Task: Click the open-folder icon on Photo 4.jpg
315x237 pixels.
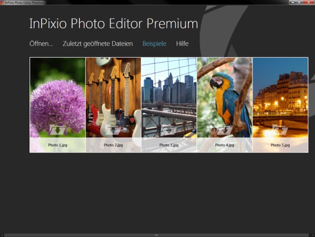Action: point(224,129)
